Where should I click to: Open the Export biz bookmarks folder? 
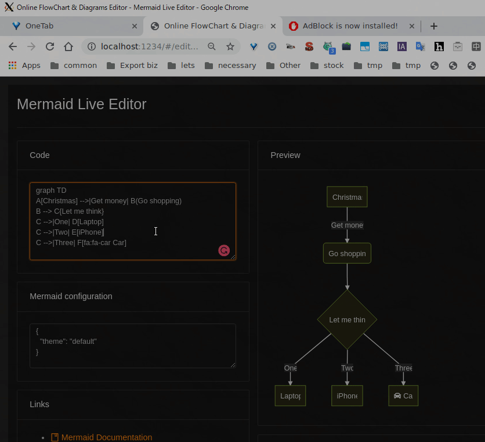click(132, 65)
